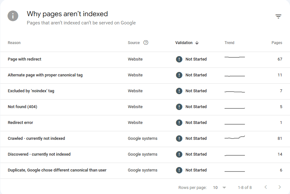The height and width of the screenshot is (194, 290).
Task: Open 'Duplicate, Google chose different canonical' row
Action: (x=57, y=170)
